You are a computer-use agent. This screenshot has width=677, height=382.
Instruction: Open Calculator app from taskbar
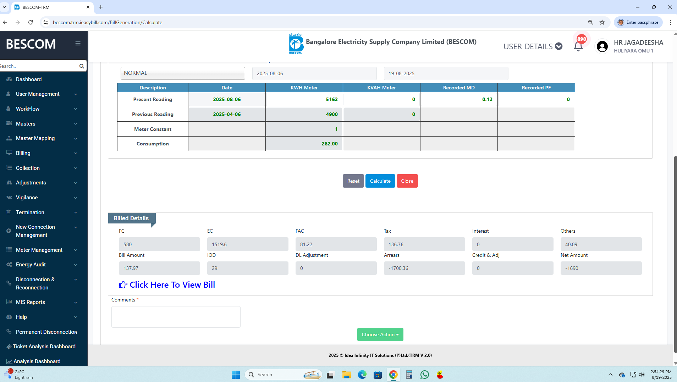(x=409, y=375)
